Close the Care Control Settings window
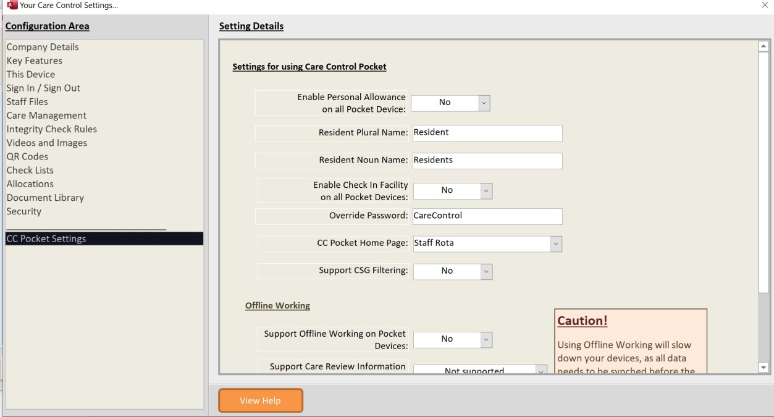This screenshot has height=417, width=774. pos(765,5)
